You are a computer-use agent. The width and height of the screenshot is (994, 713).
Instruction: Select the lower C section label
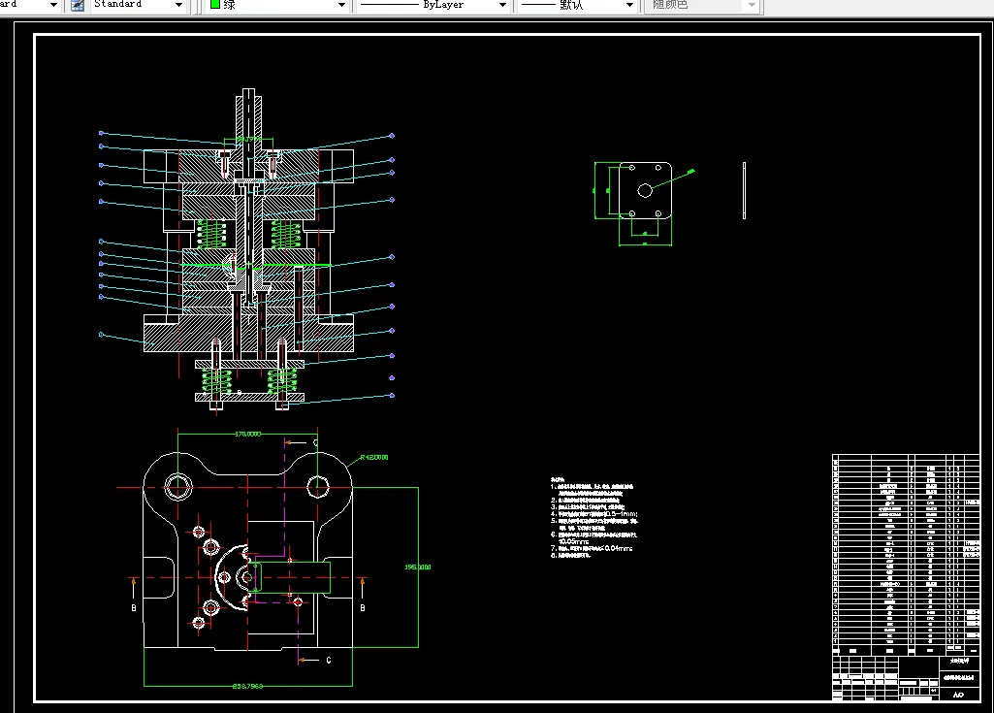click(x=329, y=661)
